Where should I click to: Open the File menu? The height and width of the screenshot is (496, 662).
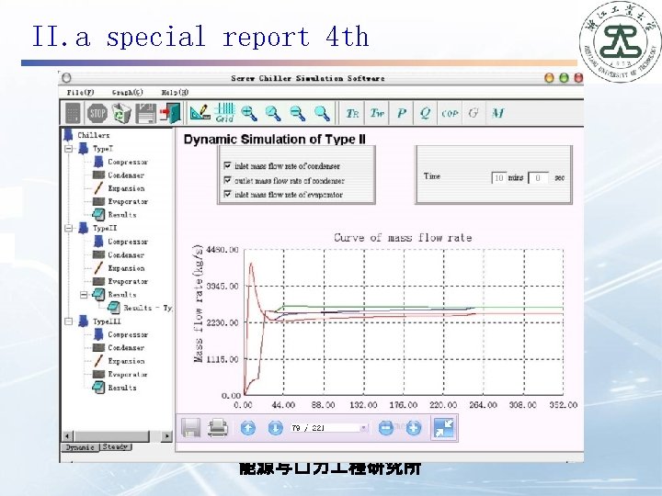click(80, 92)
